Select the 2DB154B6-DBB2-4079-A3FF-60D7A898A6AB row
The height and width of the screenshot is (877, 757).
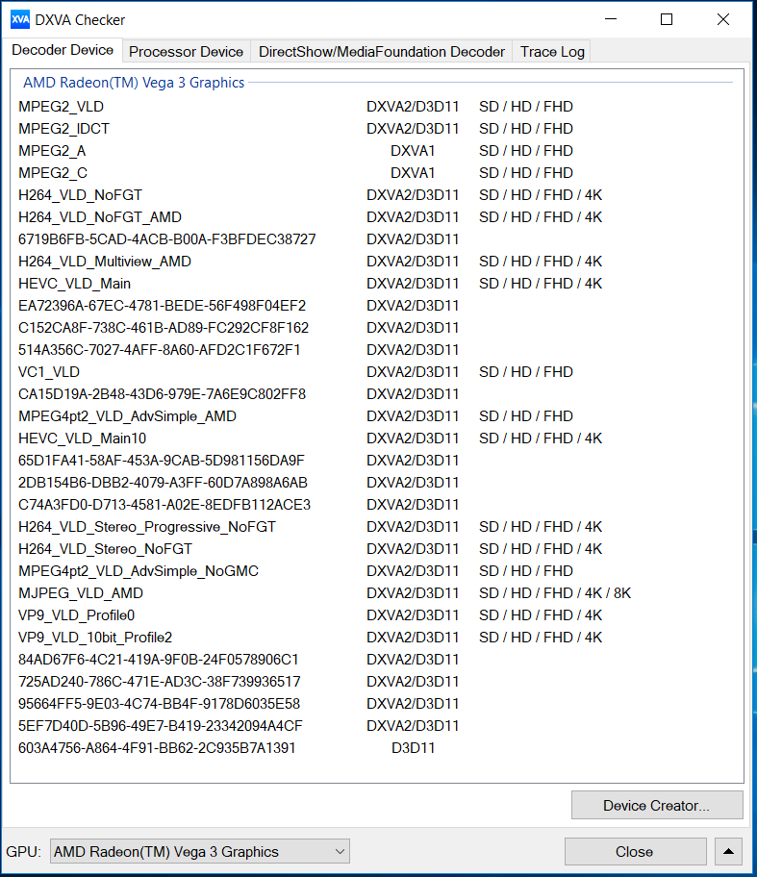click(375, 483)
